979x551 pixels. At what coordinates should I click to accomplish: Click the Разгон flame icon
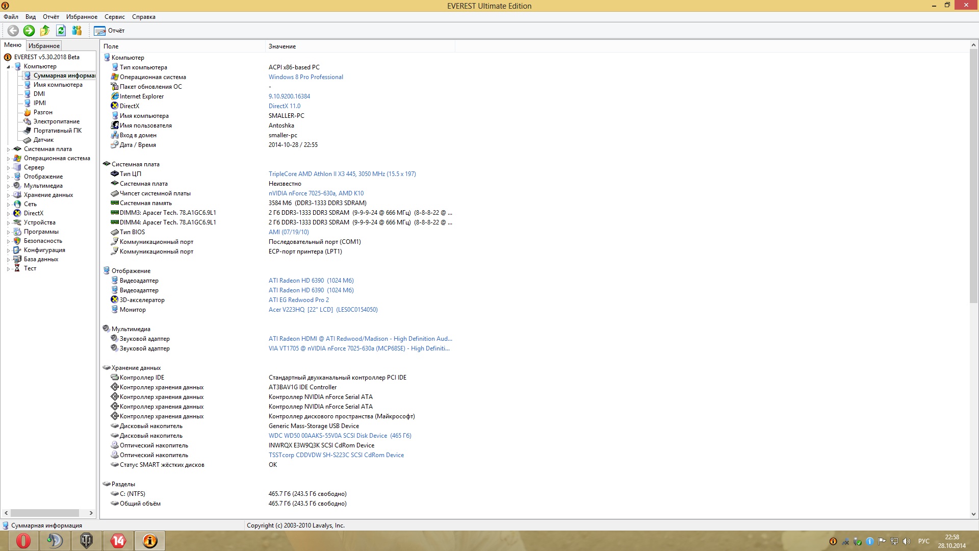point(27,112)
